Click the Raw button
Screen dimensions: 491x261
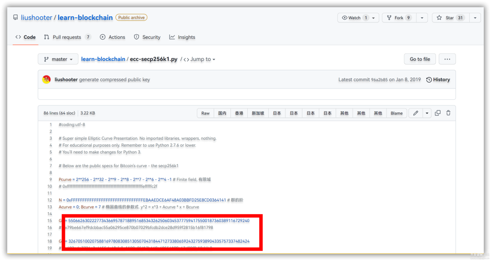coord(205,113)
